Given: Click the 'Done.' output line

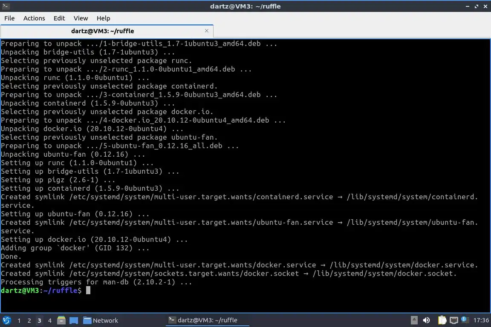Looking at the screenshot, I should [11, 256].
